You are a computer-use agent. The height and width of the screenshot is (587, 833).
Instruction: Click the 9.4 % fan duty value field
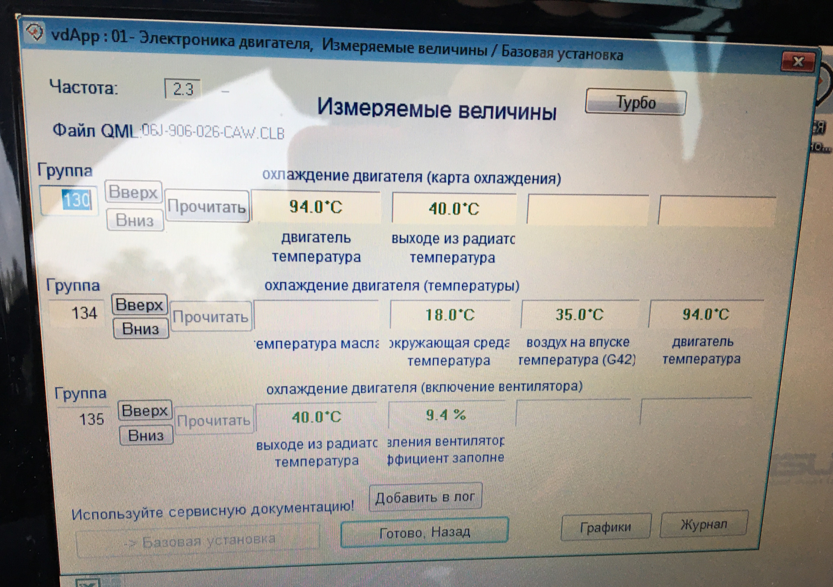click(446, 415)
